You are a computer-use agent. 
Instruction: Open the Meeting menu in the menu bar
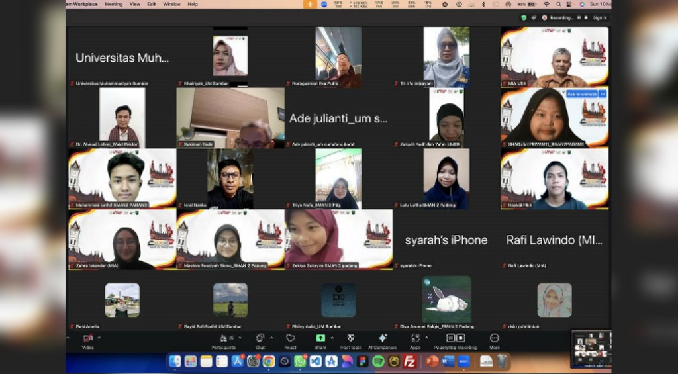113,4
